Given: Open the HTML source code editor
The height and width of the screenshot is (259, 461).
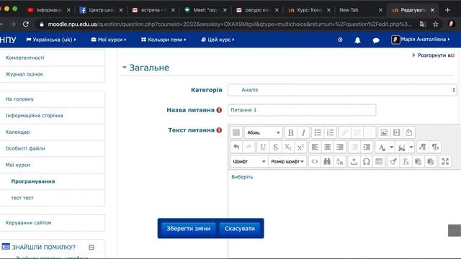Looking at the screenshot, I should (x=315, y=161).
